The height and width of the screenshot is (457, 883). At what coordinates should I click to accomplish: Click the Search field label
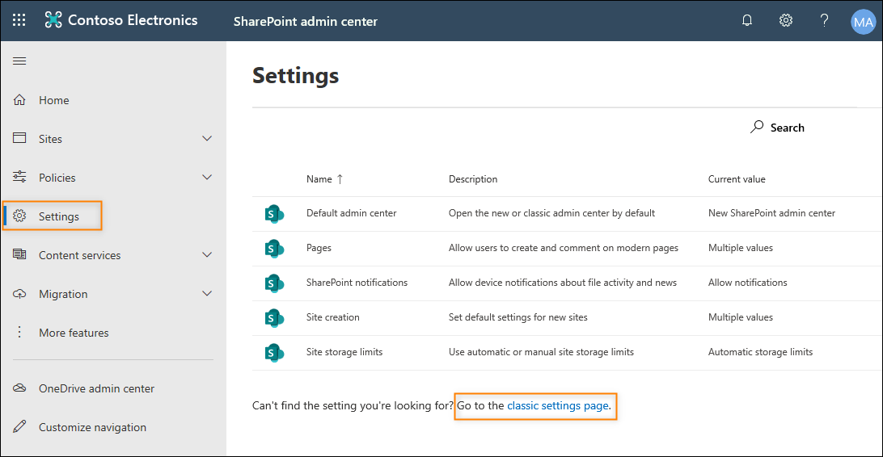coord(788,128)
